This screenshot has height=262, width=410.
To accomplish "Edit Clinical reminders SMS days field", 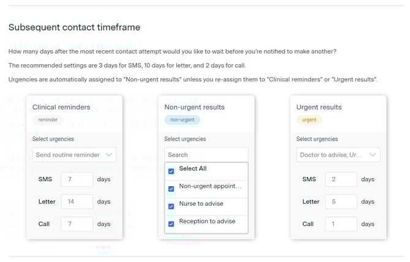I will click(x=76, y=179).
